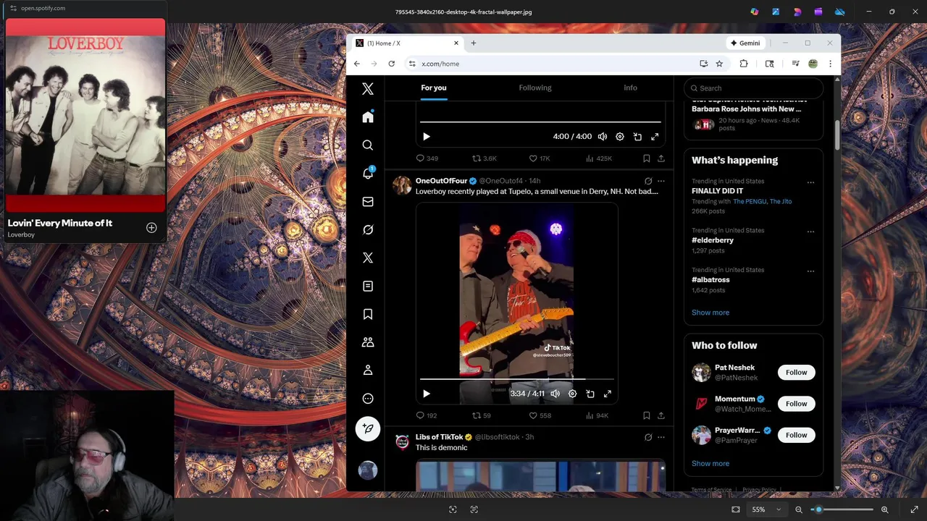The width and height of the screenshot is (927, 521).
Task: Follow Momentum account
Action: click(796, 404)
